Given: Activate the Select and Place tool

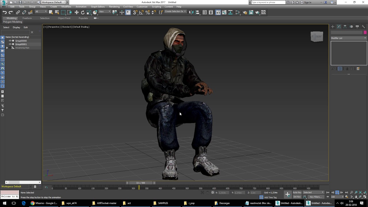Looking at the screenshot, I should coord(95,12).
